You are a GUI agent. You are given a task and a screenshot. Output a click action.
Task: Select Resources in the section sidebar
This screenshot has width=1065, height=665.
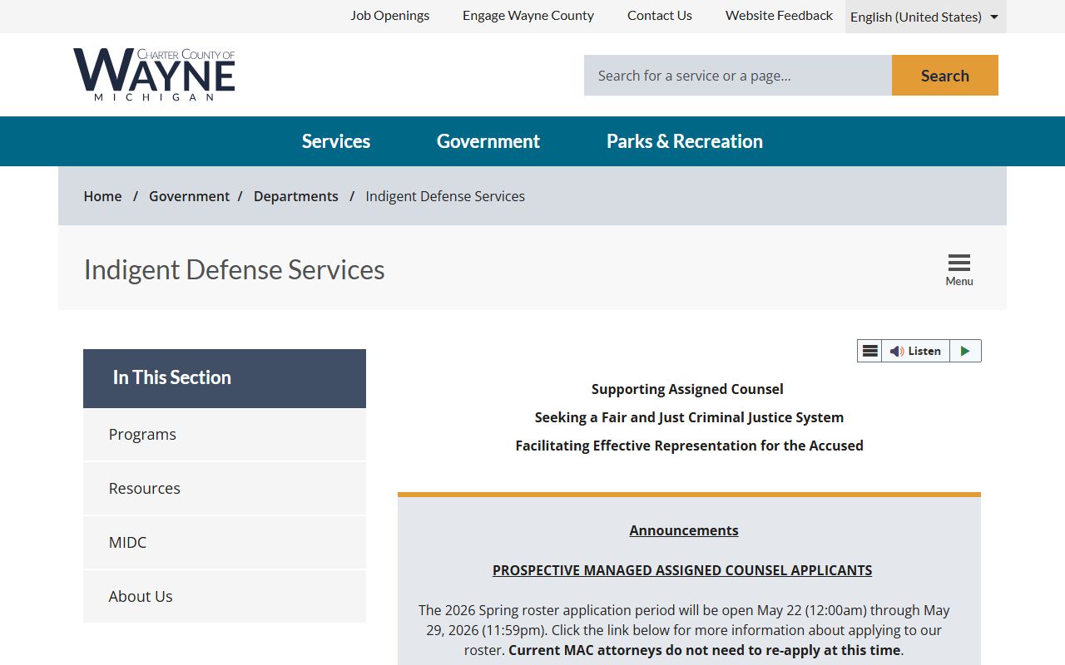click(x=225, y=489)
